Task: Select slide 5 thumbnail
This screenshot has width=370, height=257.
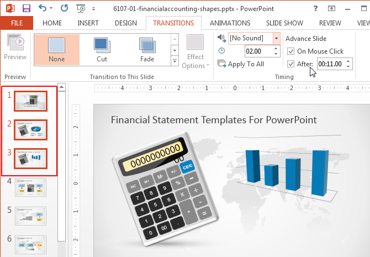Action: 30,215
